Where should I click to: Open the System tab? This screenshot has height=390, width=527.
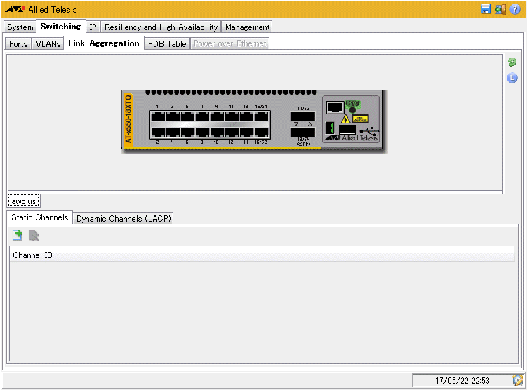point(20,27)
